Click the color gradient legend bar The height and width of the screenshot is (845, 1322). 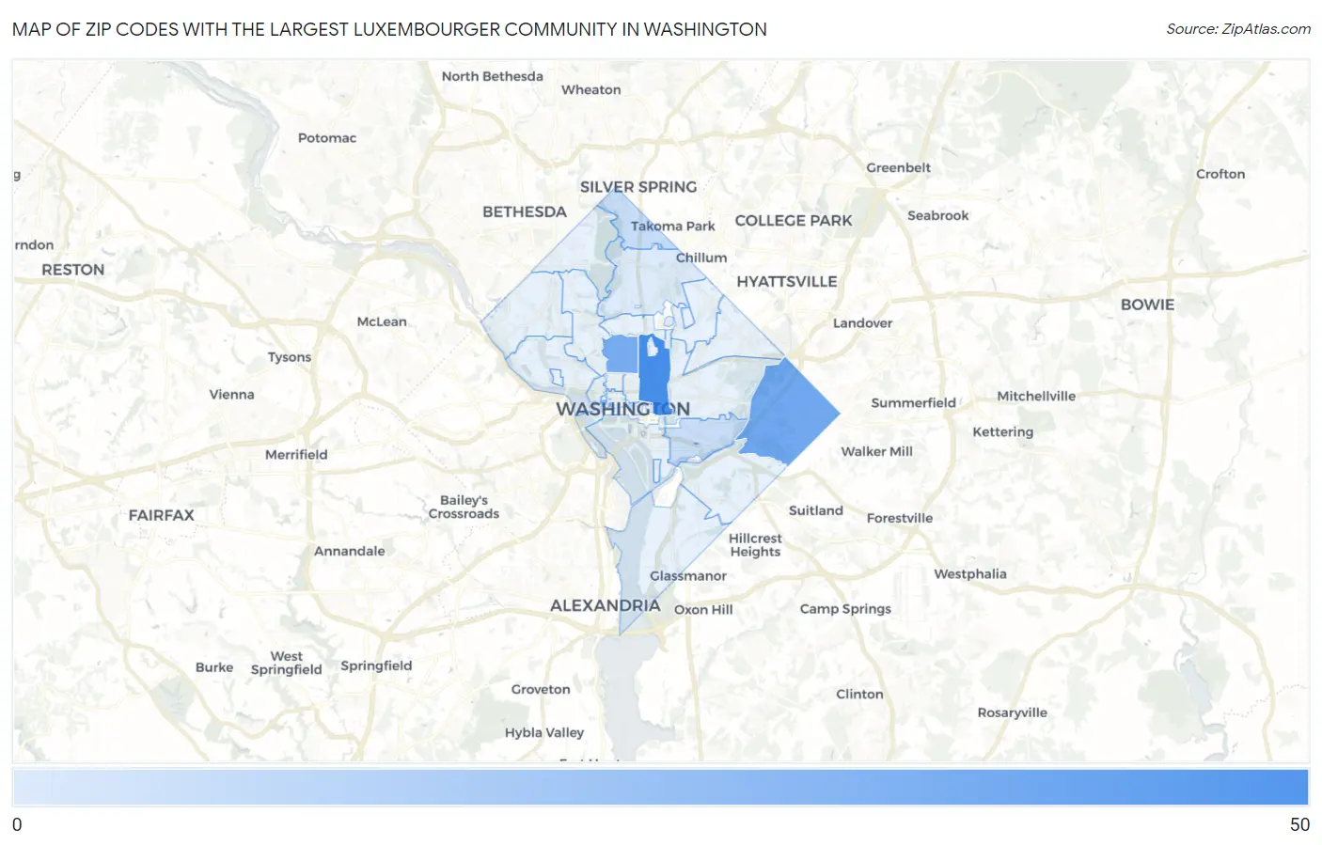(x=660, y=788)
